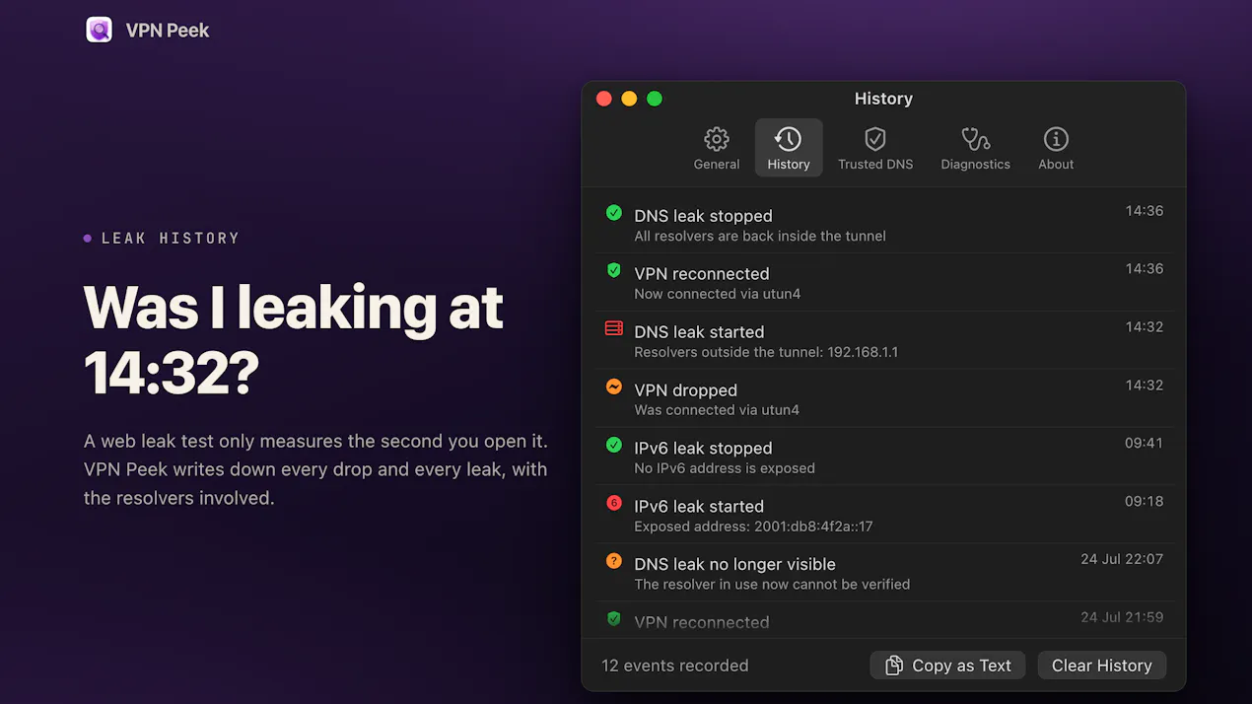Click the '24 Jul 21:59' timestamp
The width and height of the screenshot is (1252, 704).
1122,617
